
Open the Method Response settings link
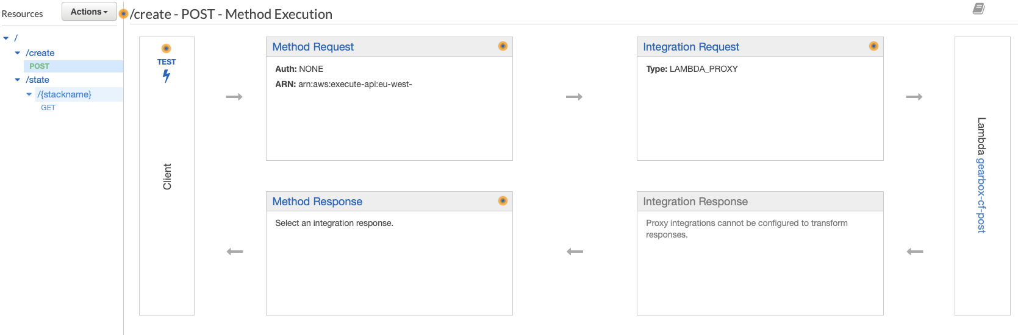pyautogui.click(x=317, y=202)
